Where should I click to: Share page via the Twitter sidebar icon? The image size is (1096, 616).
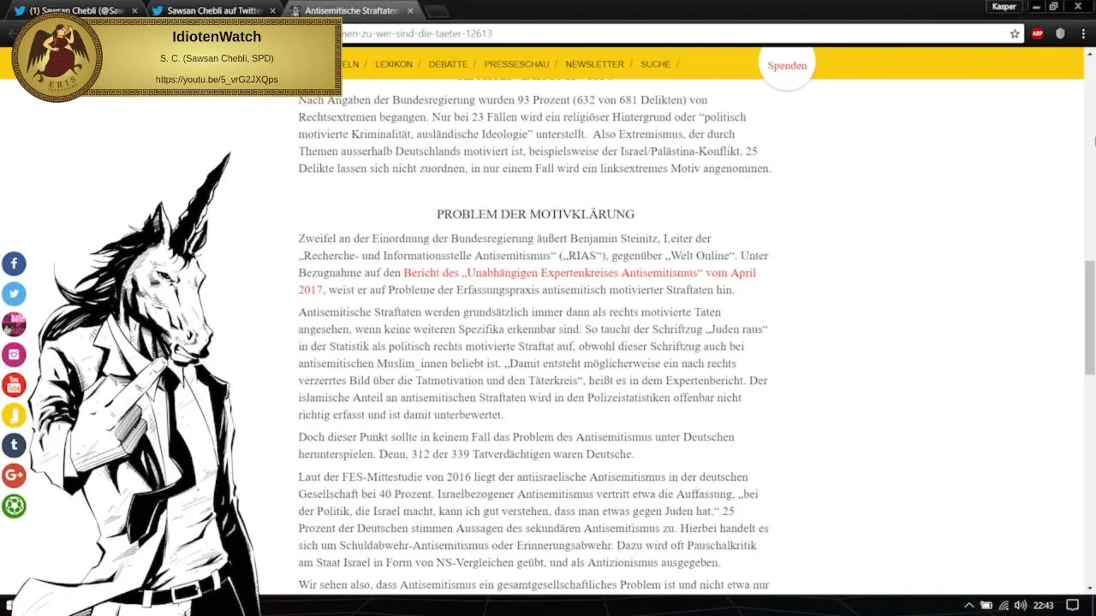[14, 294]
